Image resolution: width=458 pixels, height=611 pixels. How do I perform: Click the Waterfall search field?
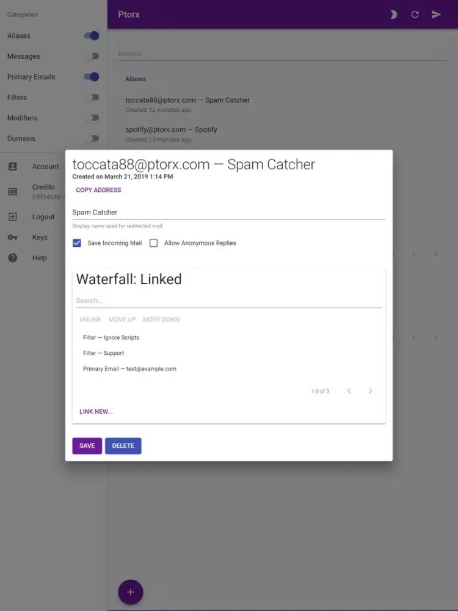(x=229, y=301)
